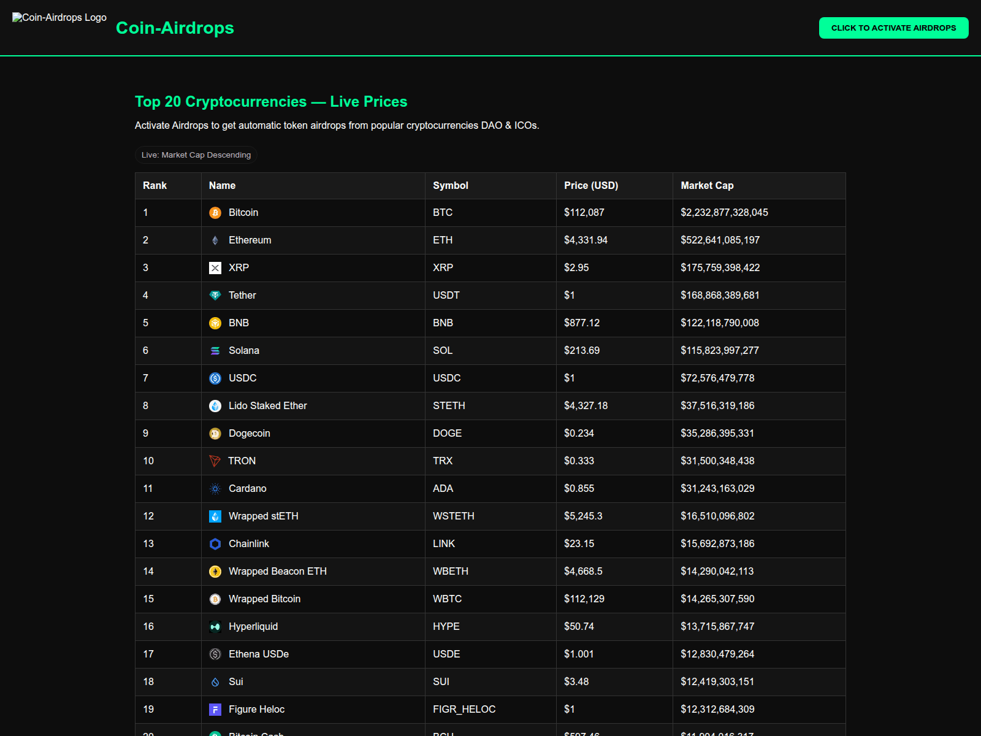This screenshot has height=736, width=981.
Task: Click the $0.234 price
Action: (x=579, y=433)
